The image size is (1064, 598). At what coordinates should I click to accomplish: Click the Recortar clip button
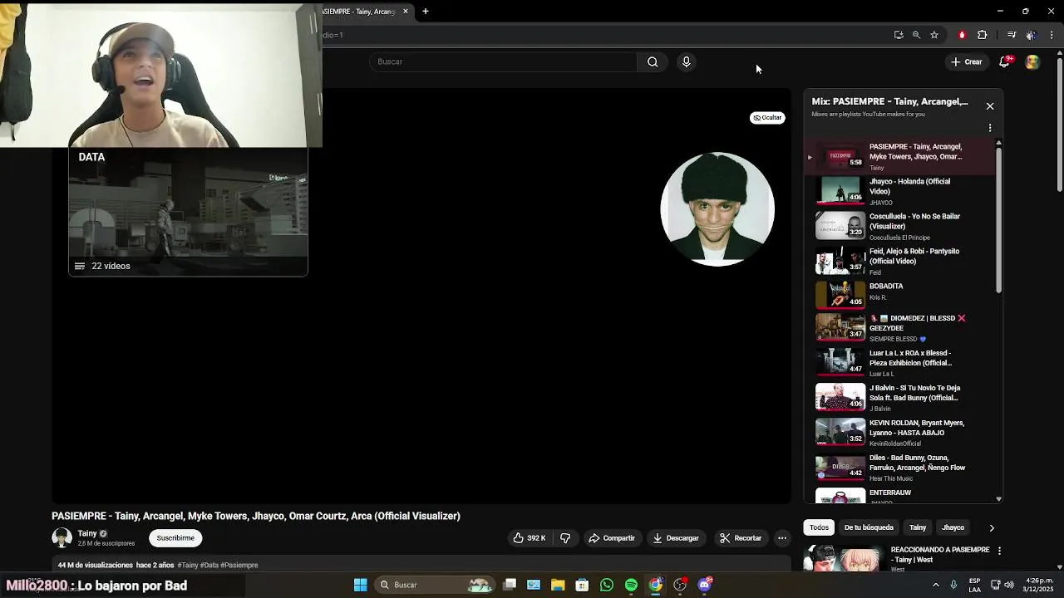tap(741, 538)
